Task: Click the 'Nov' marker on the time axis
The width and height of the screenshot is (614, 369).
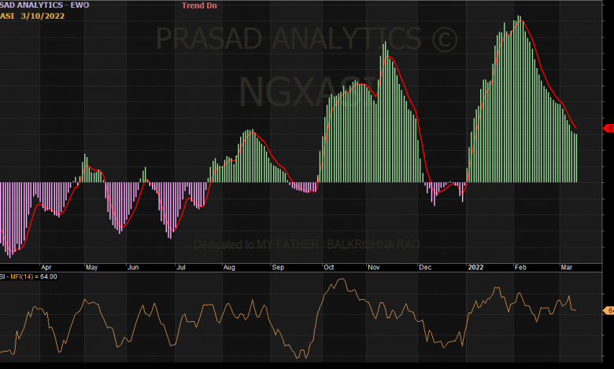Action: coord(373,267)
